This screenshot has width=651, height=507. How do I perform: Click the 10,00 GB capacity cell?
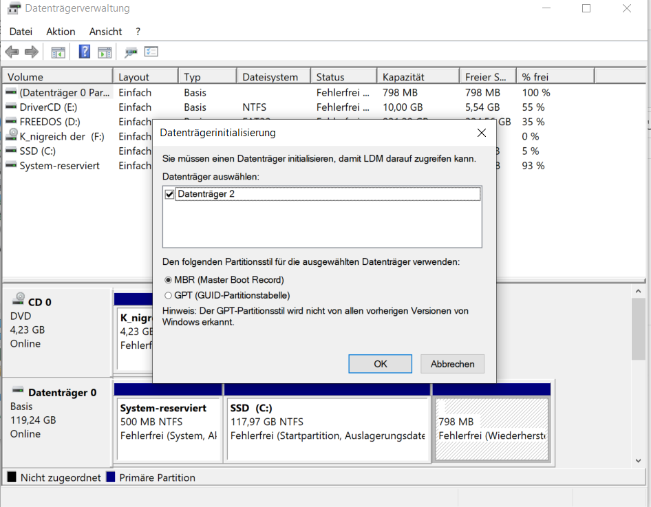coord(403,107)
